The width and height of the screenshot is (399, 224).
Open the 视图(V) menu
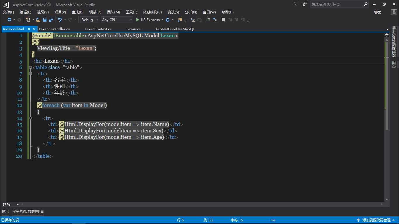click(x=43, y=12)
